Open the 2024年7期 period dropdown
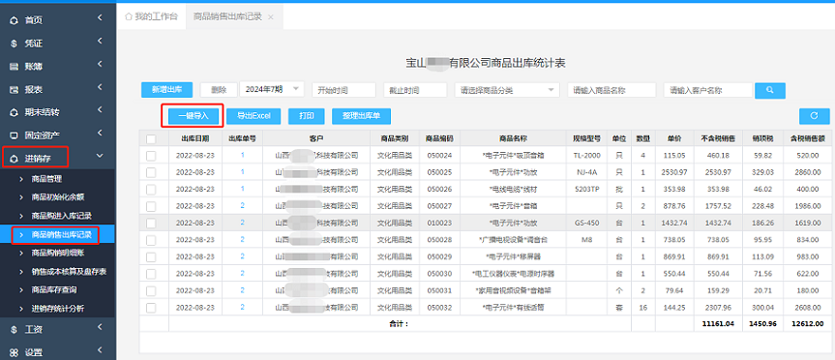835x360 pixels. point(272,89)
